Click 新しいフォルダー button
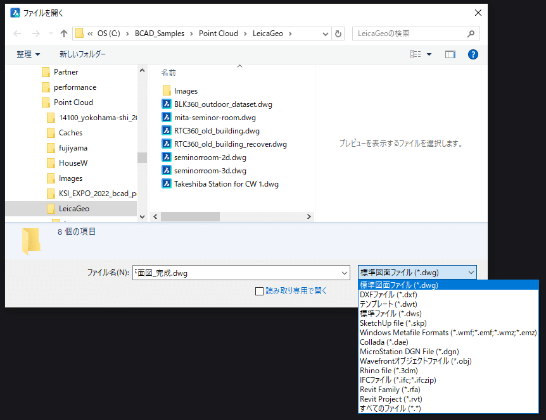The height and width of the screenshot is (420, 546). point(82,54)
